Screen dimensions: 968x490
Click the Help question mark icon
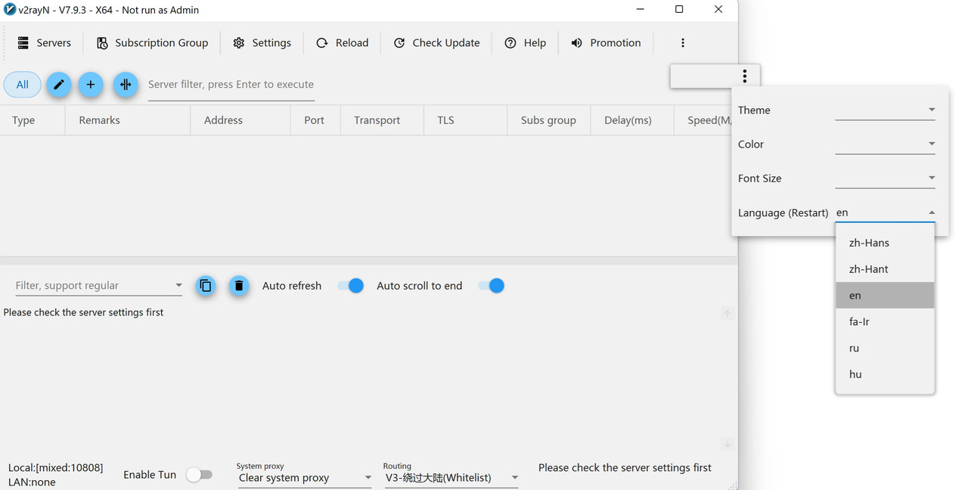click(x=510, y=43)
